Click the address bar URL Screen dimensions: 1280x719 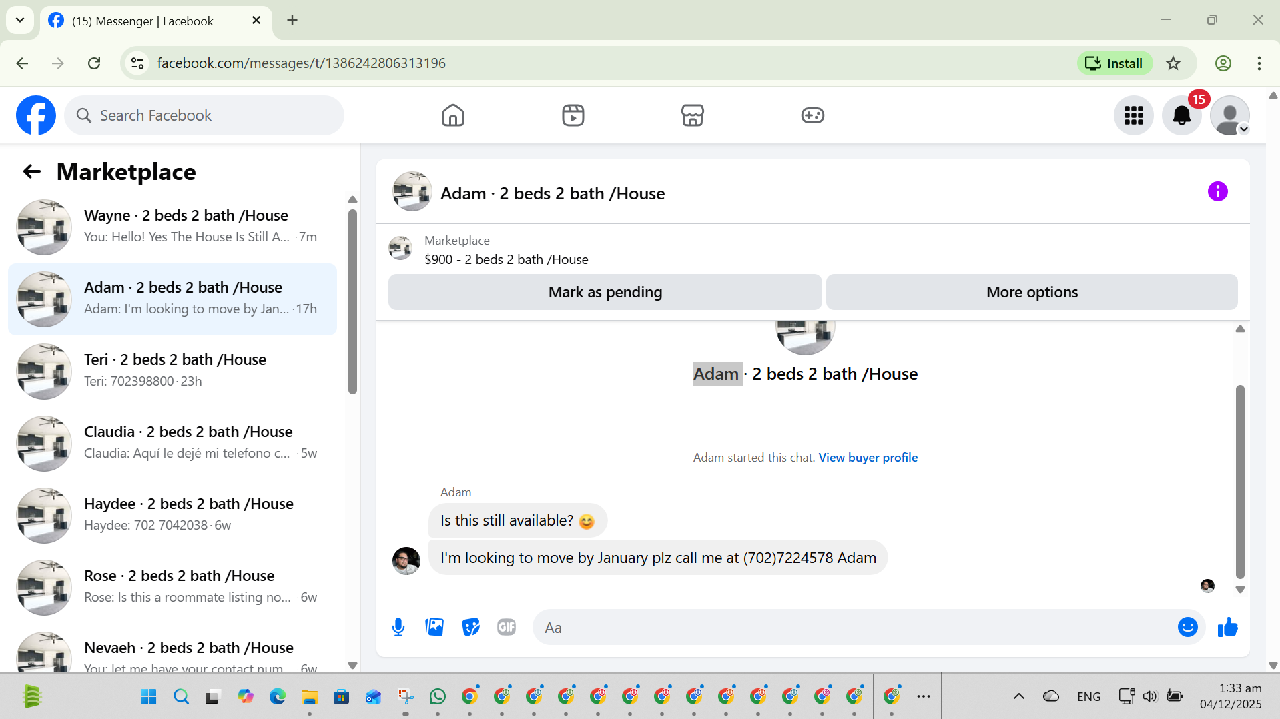click(x=301, y=63)
